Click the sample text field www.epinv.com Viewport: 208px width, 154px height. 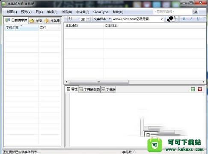(x=136, y=19)
